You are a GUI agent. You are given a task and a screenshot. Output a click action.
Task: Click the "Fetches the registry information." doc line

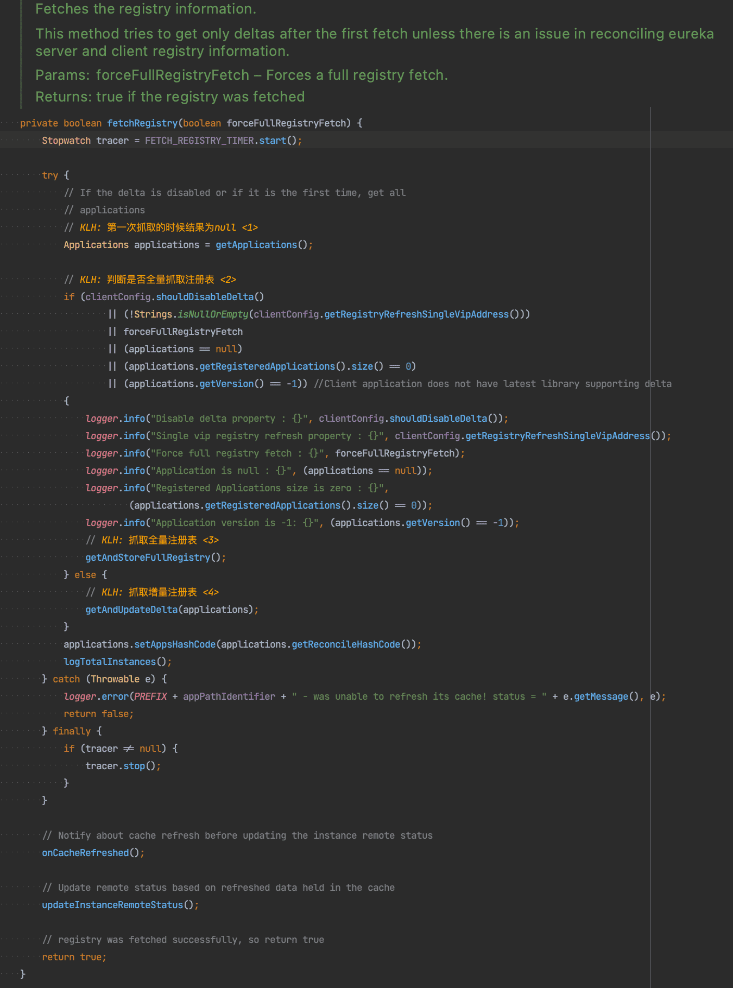(x=146, y=9)
